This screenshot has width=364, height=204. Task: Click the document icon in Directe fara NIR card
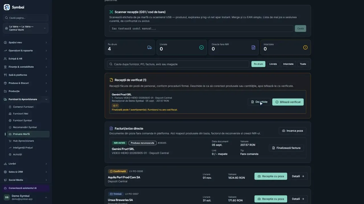pos(253,47)
